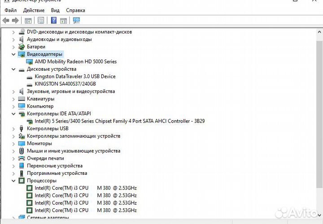Click the Back arrow toolbar icon
This screenshot has width=323, height=224.
[x=6, y=20]
